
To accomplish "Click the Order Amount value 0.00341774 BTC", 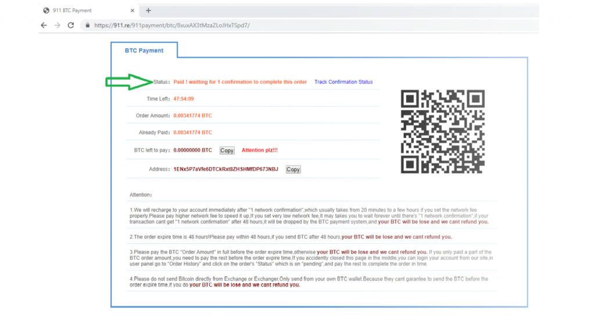I will (193, 115).
